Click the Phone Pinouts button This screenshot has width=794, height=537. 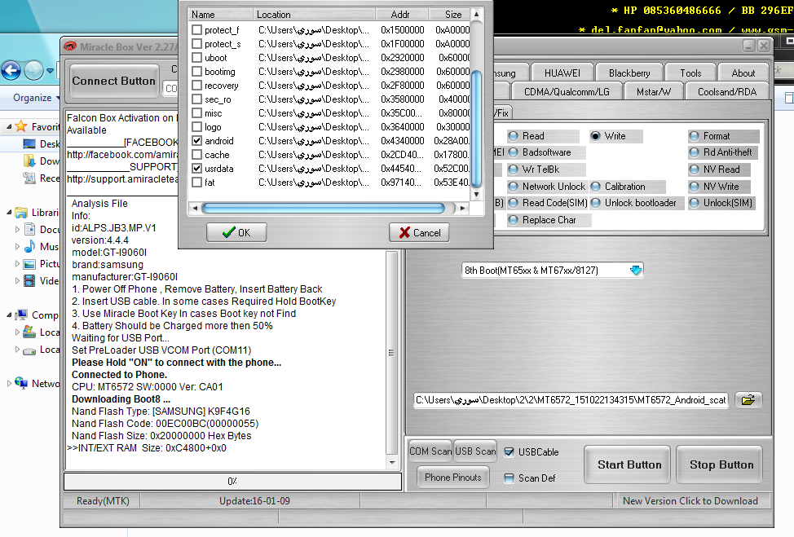click(x=452, y=478)
